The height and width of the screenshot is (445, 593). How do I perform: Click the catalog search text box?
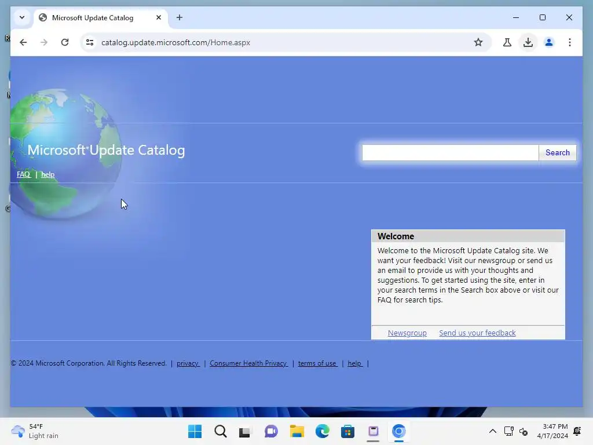point(450,152)
